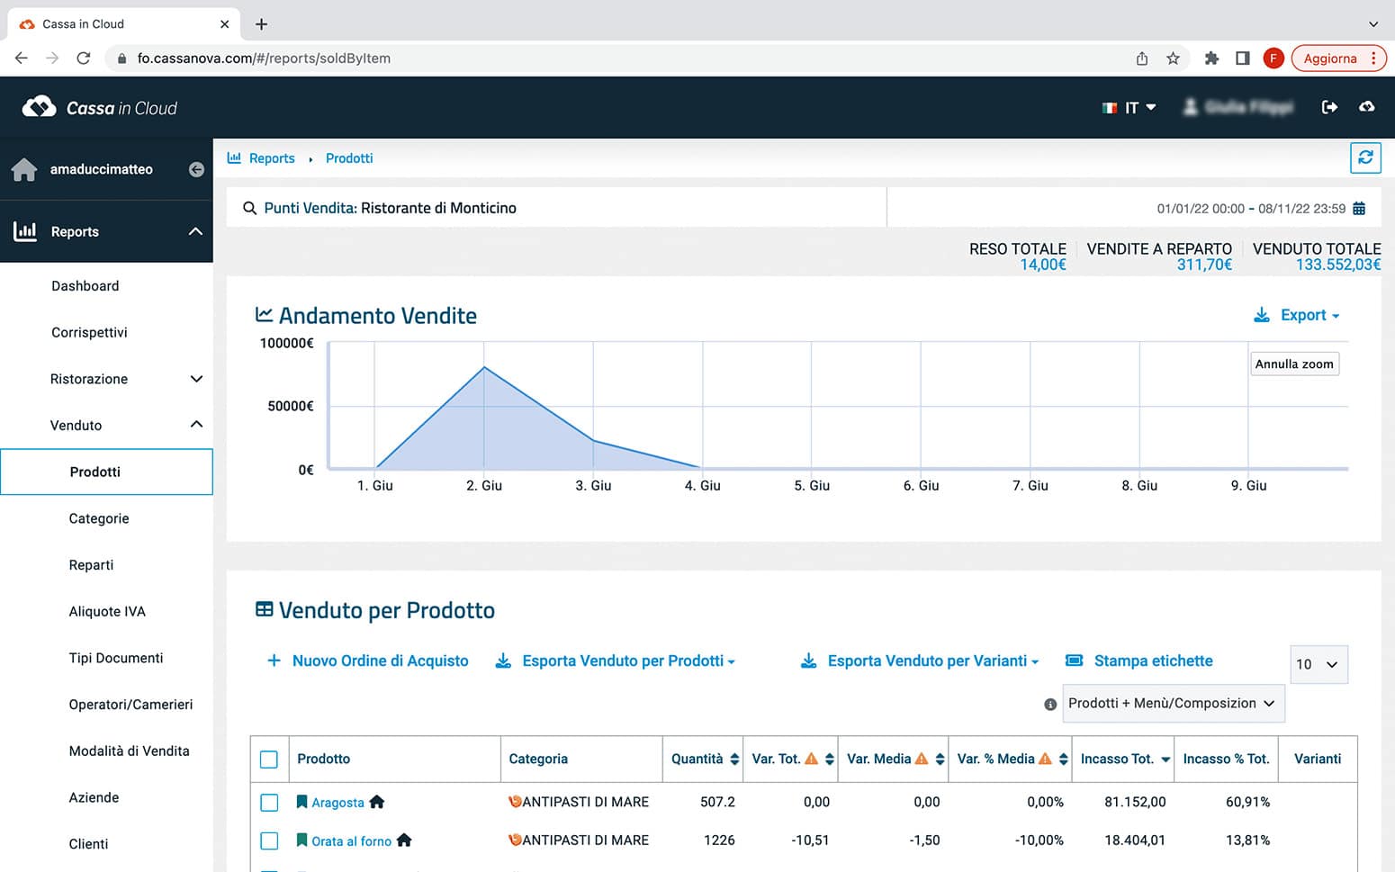Click the red F profile avatar in Chrome
1395x872 pixels.
[1273, 58]
